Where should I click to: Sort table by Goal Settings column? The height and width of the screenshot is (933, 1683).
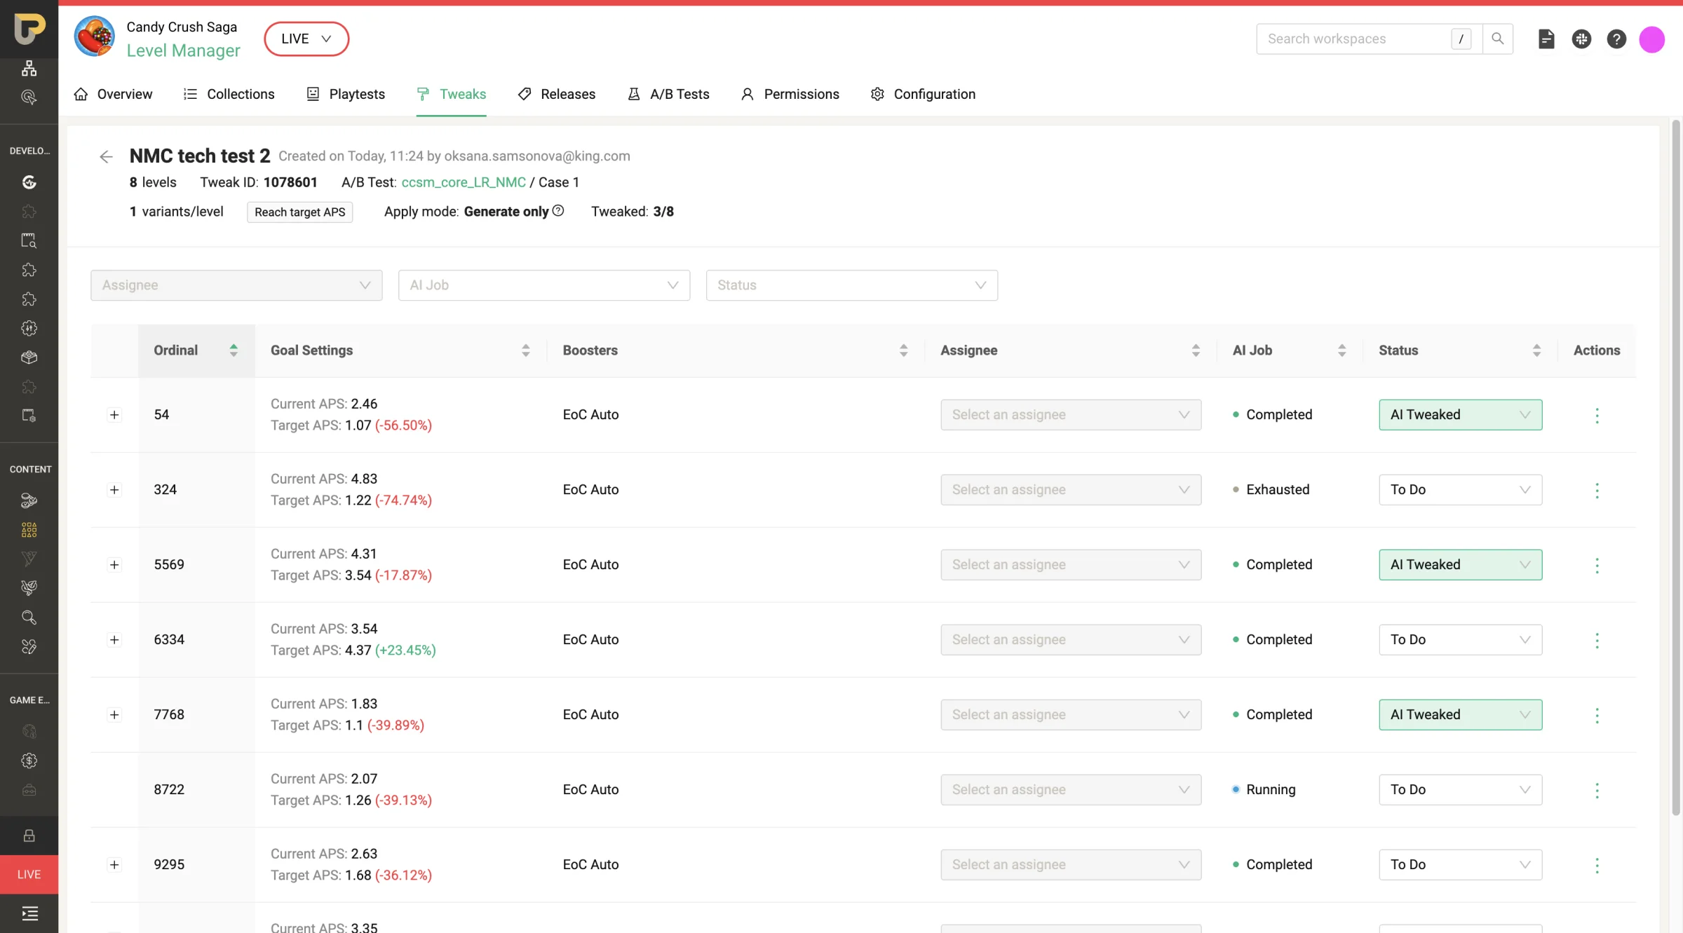click(x=400, y=350)
